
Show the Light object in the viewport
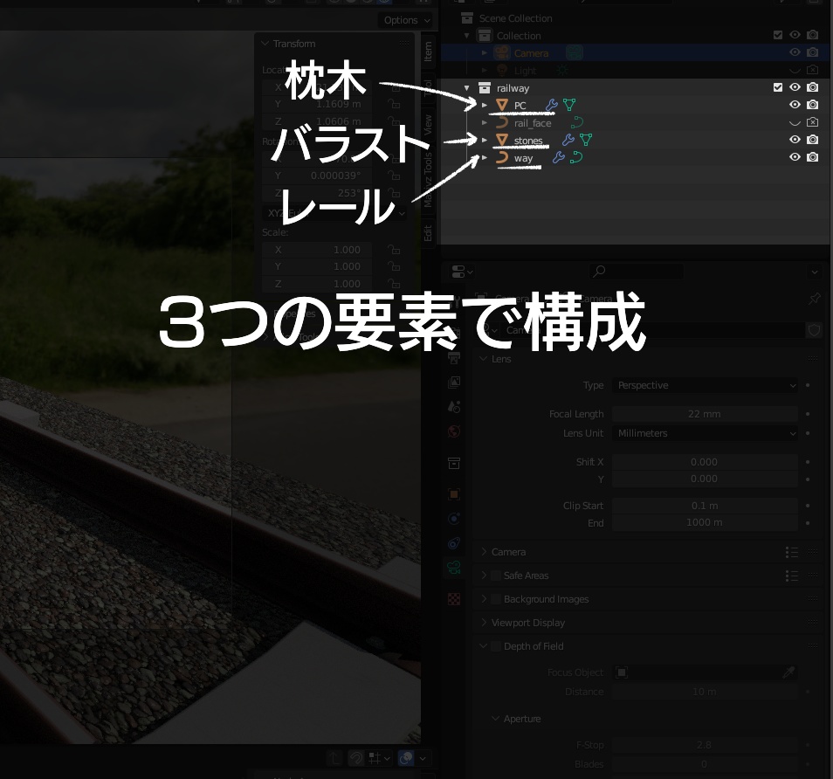pos(793,70)
